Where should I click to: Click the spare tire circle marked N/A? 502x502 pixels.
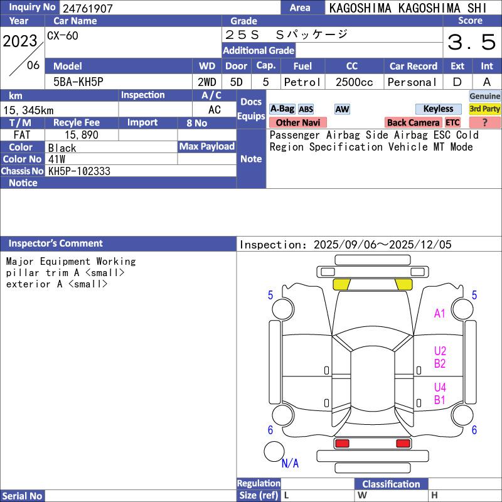tap(274, 451)
